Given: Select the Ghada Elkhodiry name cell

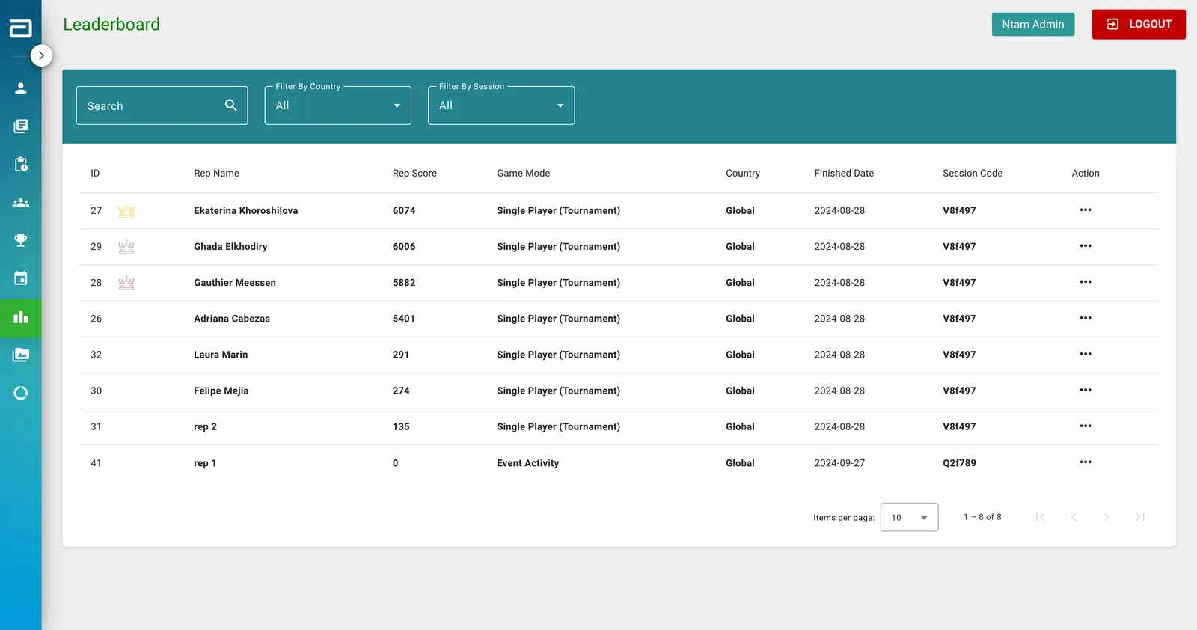Looking at the screenshot, I should [x=230, y=246].
